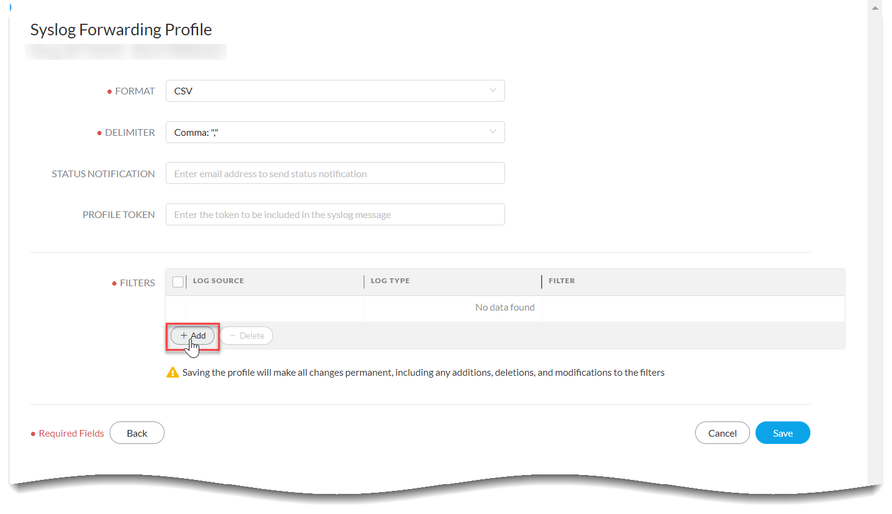892x514 pixels.
Task: Click the LOG SOURCE column header
Action: (218, 281)
